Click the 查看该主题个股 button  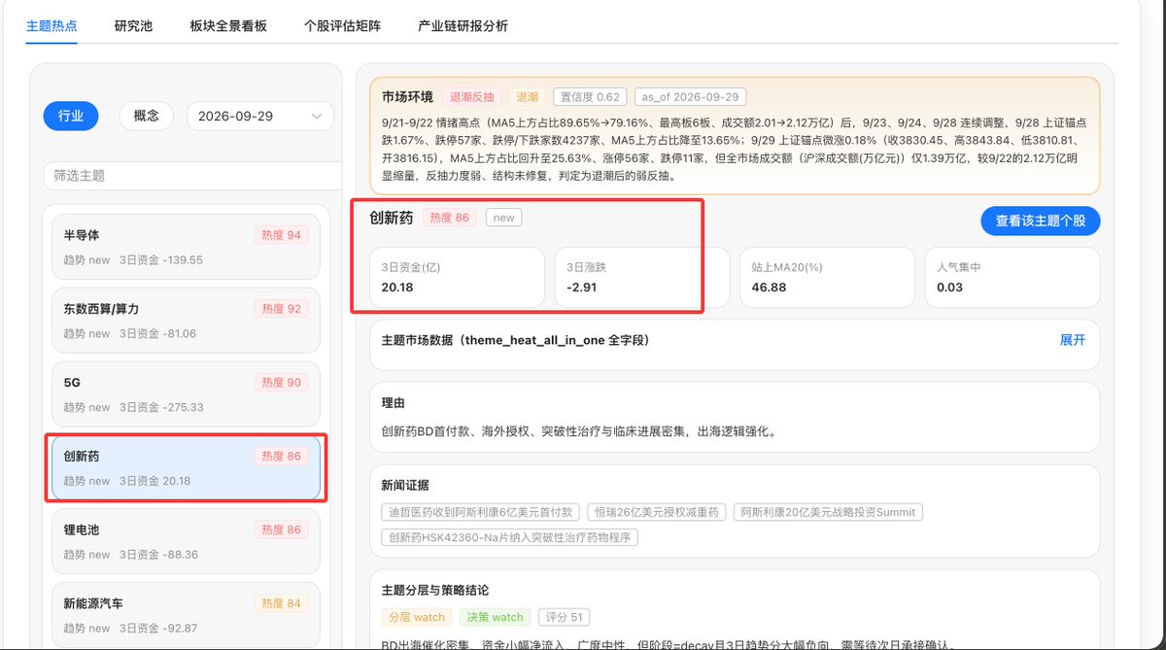tap(1040, 221)
